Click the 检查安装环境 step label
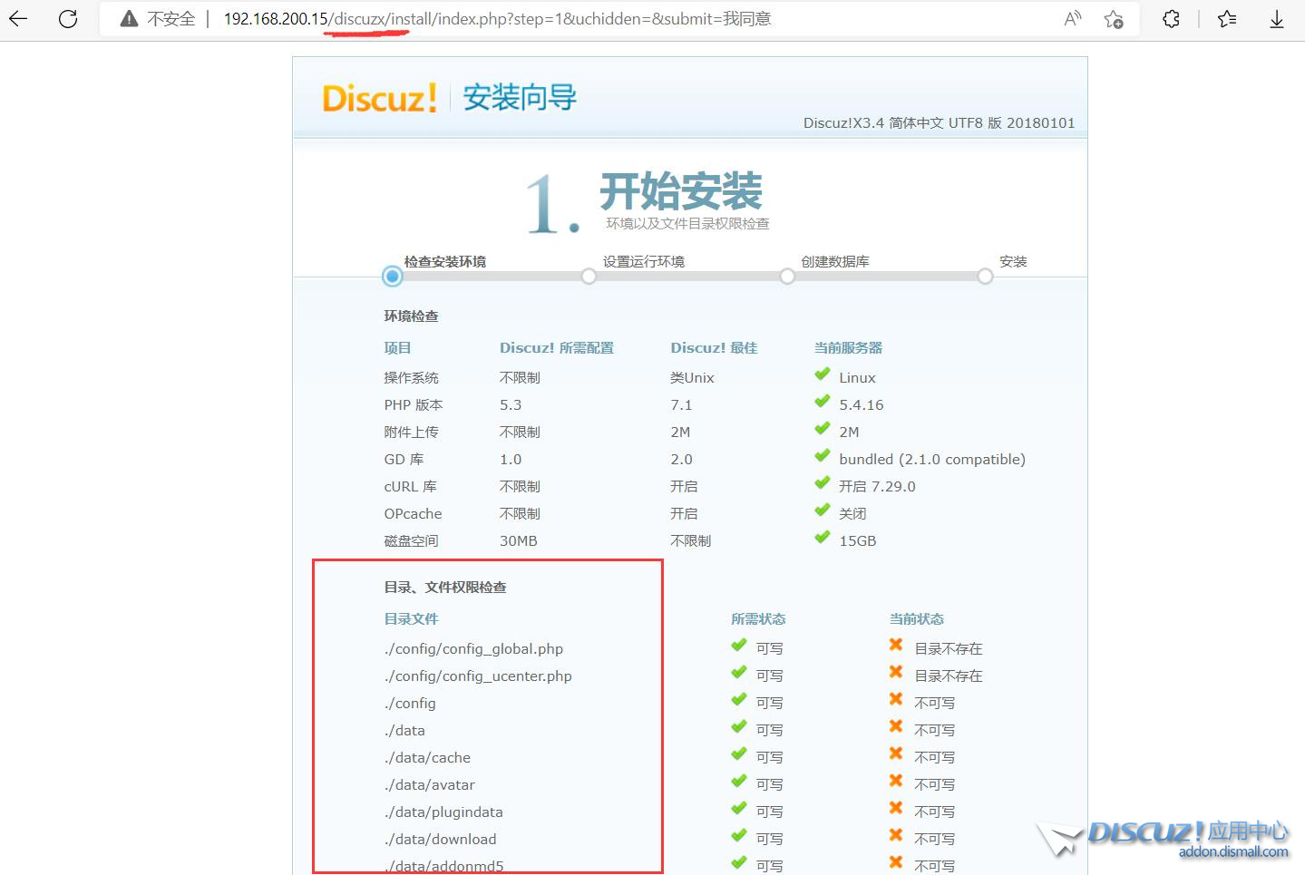 (x=444, y=261)
